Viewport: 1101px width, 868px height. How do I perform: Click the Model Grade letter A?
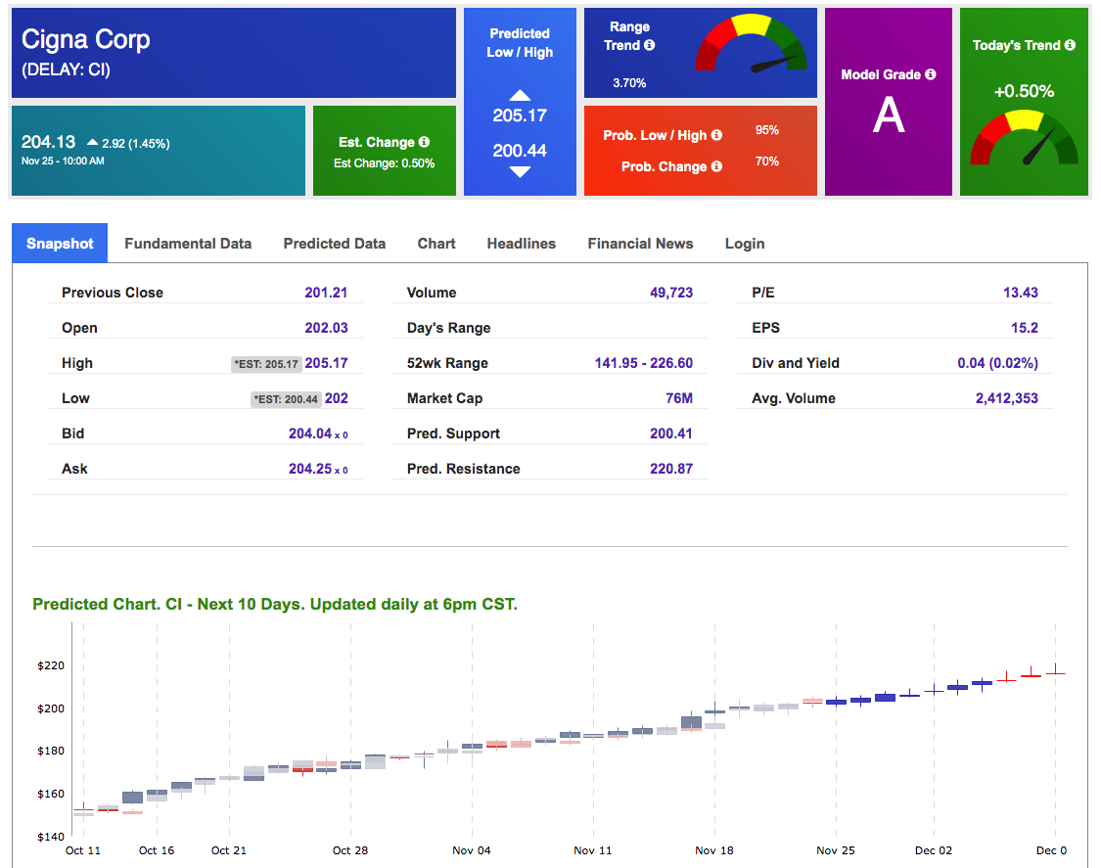(889, 115)
